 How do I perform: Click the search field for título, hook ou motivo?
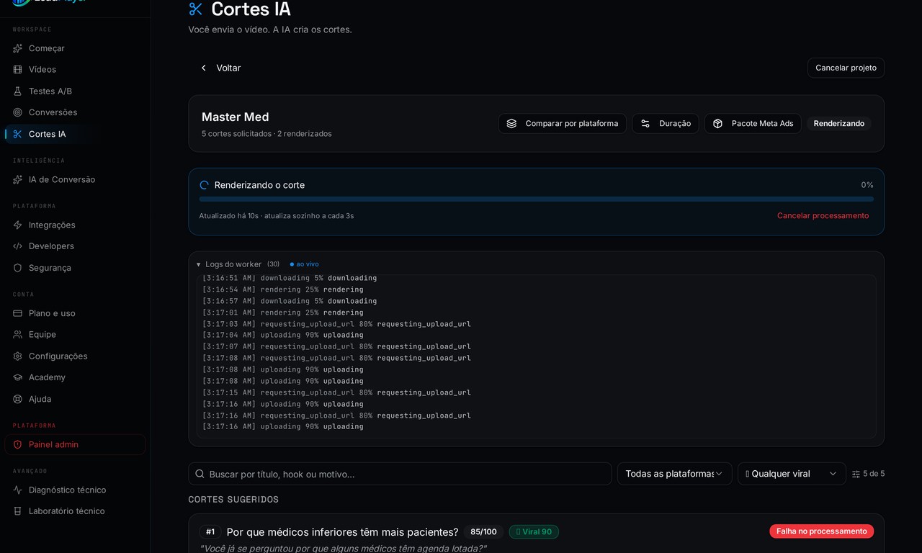tap(400, 474)
